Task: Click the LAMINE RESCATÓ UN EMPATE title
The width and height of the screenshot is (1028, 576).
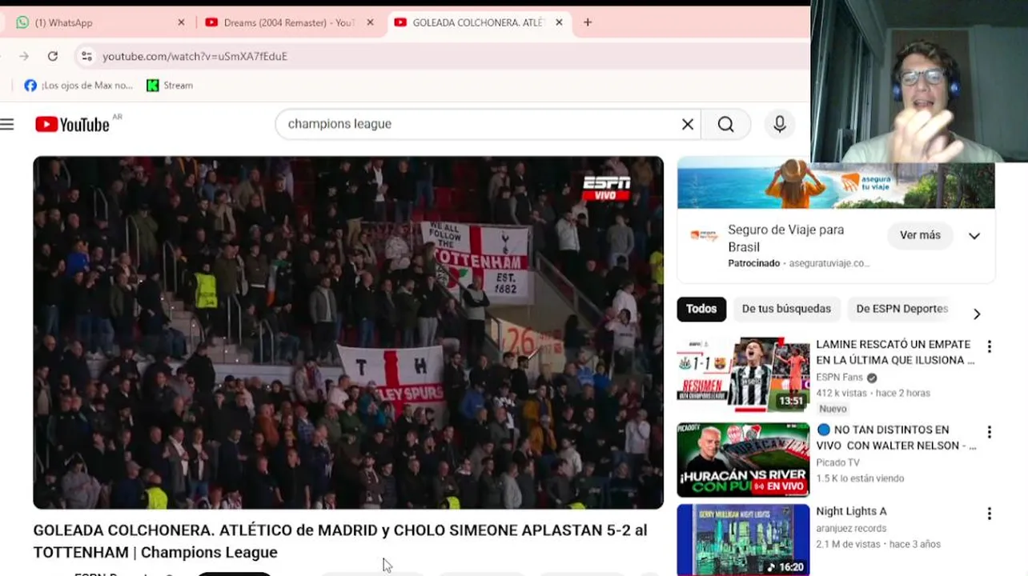Action: click(x=895, y=352)
